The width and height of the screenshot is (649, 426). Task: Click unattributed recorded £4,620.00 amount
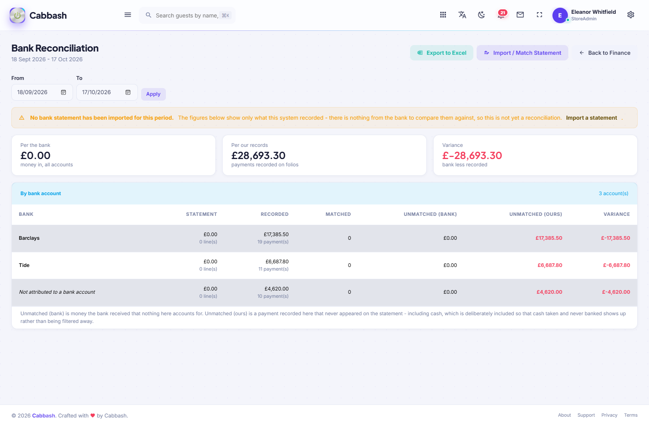coord(277,289)
